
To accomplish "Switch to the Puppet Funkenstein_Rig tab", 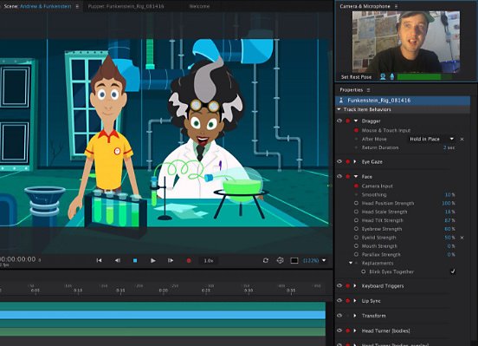I will click(x=126, y=6).
